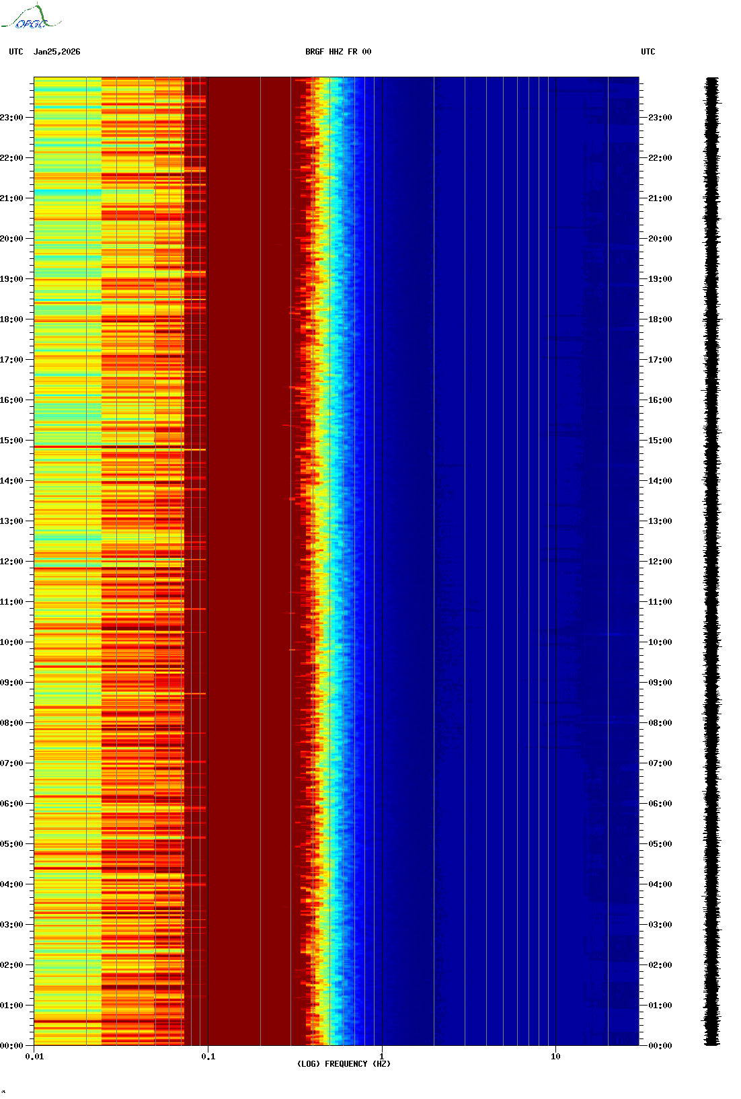The width and height of the screenshot is (741, 1099).
Task: Click the 06:00 label on the right axis
Action: click(x=660, y=804)
